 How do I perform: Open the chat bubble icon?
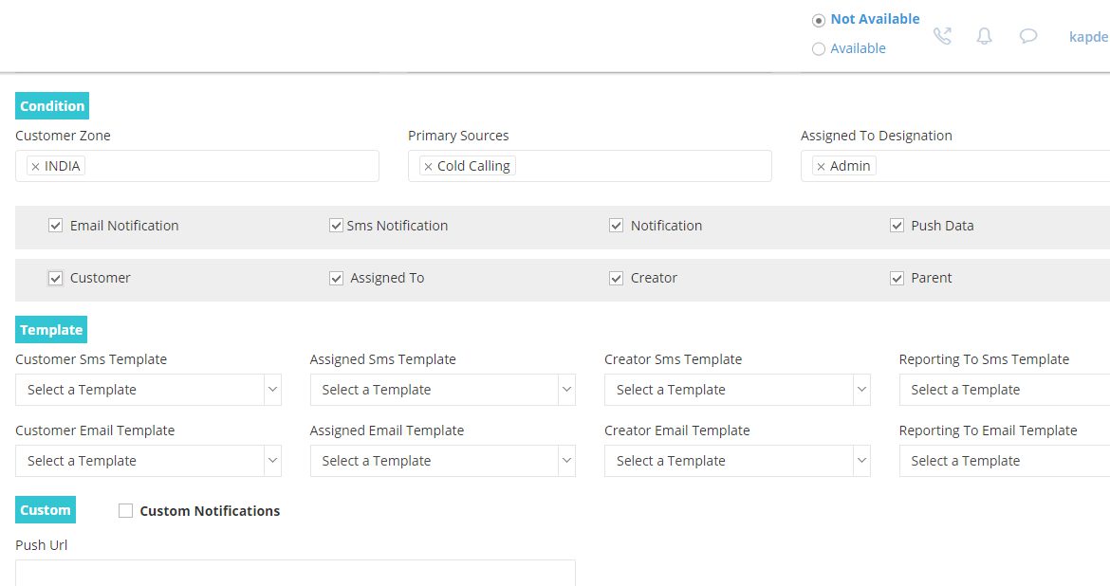pyautogui.click(x=1028, y=36)
